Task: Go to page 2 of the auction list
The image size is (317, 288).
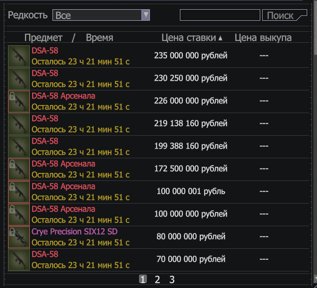Action: click(157, 279)
